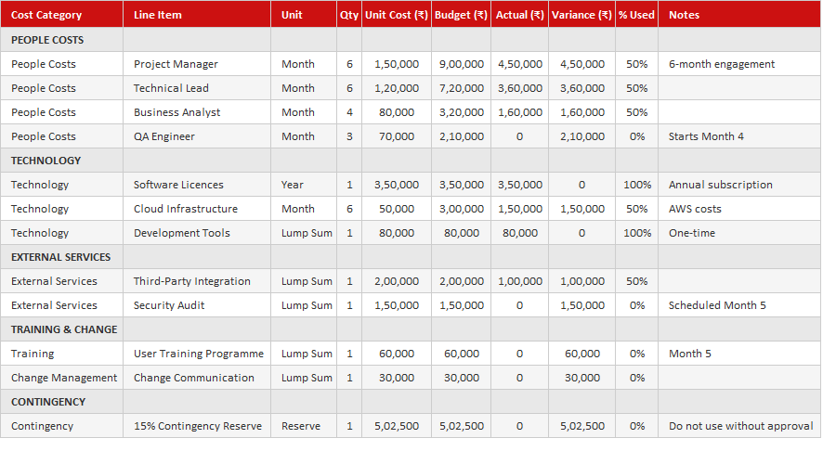The width and height of the screenshot is (836, 464).
Task: Click the 'One-time' note
Action: [x=692, y=233]
